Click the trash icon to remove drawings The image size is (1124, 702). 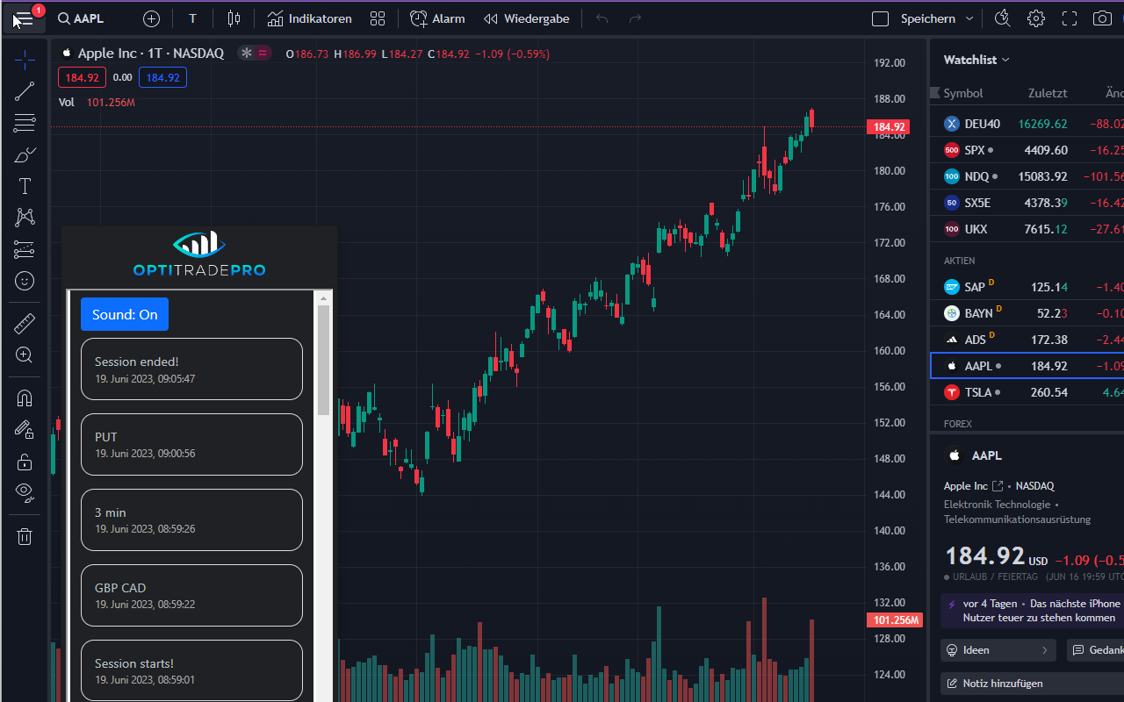coord(25,536)
